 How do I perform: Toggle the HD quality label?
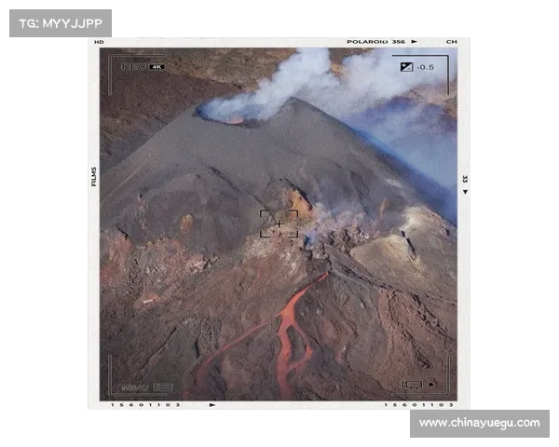(x=99, y=42)
